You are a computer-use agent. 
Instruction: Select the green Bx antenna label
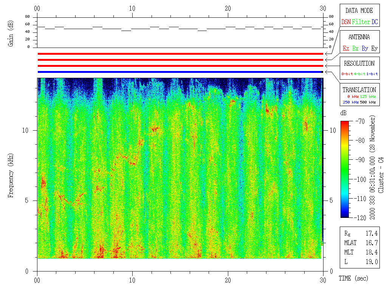tap(355, 49)
